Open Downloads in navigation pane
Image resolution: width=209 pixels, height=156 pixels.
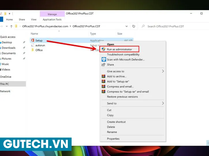click(9, 48)
